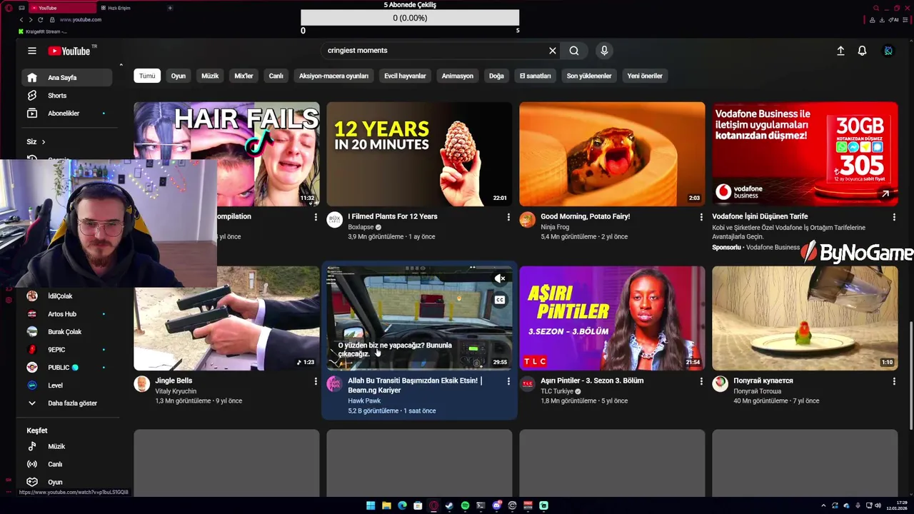The width and height of the screenshot is (914, 514).
Task: Select Son yüklenenler filter chip
Action: (x=589, y=76)
